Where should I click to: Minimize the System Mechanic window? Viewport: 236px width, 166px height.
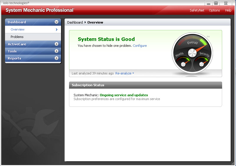[x=209, y=3]
